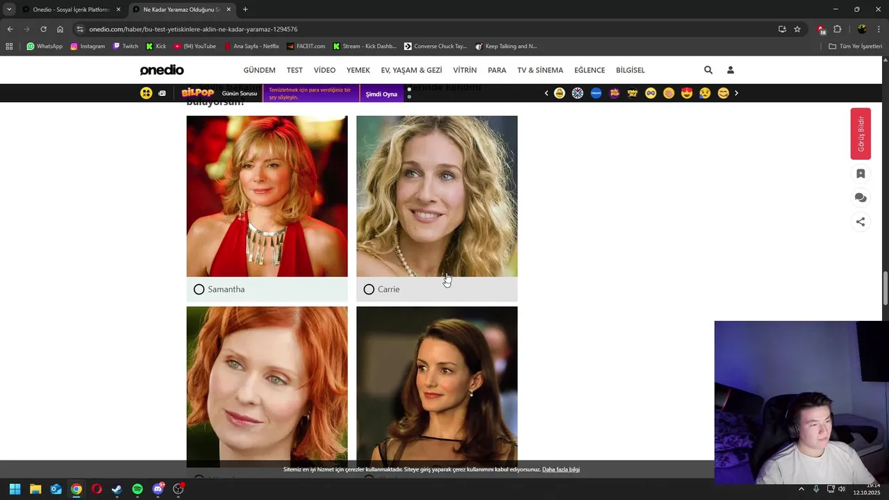Click the Şimdi Oyna button

point(381,94)
